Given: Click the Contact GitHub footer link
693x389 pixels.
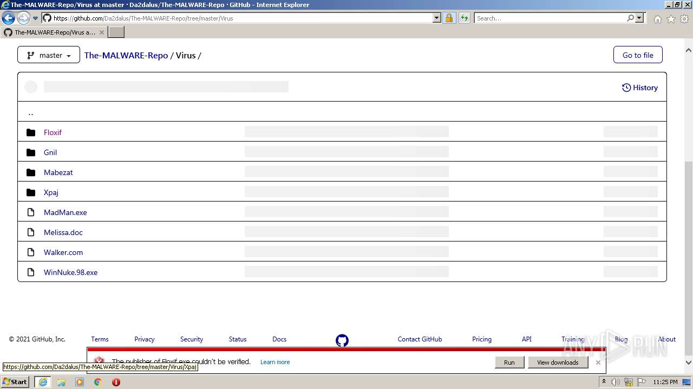Looking at the screenshot, I should pyautogui.click(x=420, y=339).
